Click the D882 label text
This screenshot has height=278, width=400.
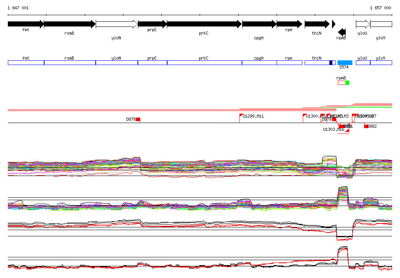click(x=372, y=126)
